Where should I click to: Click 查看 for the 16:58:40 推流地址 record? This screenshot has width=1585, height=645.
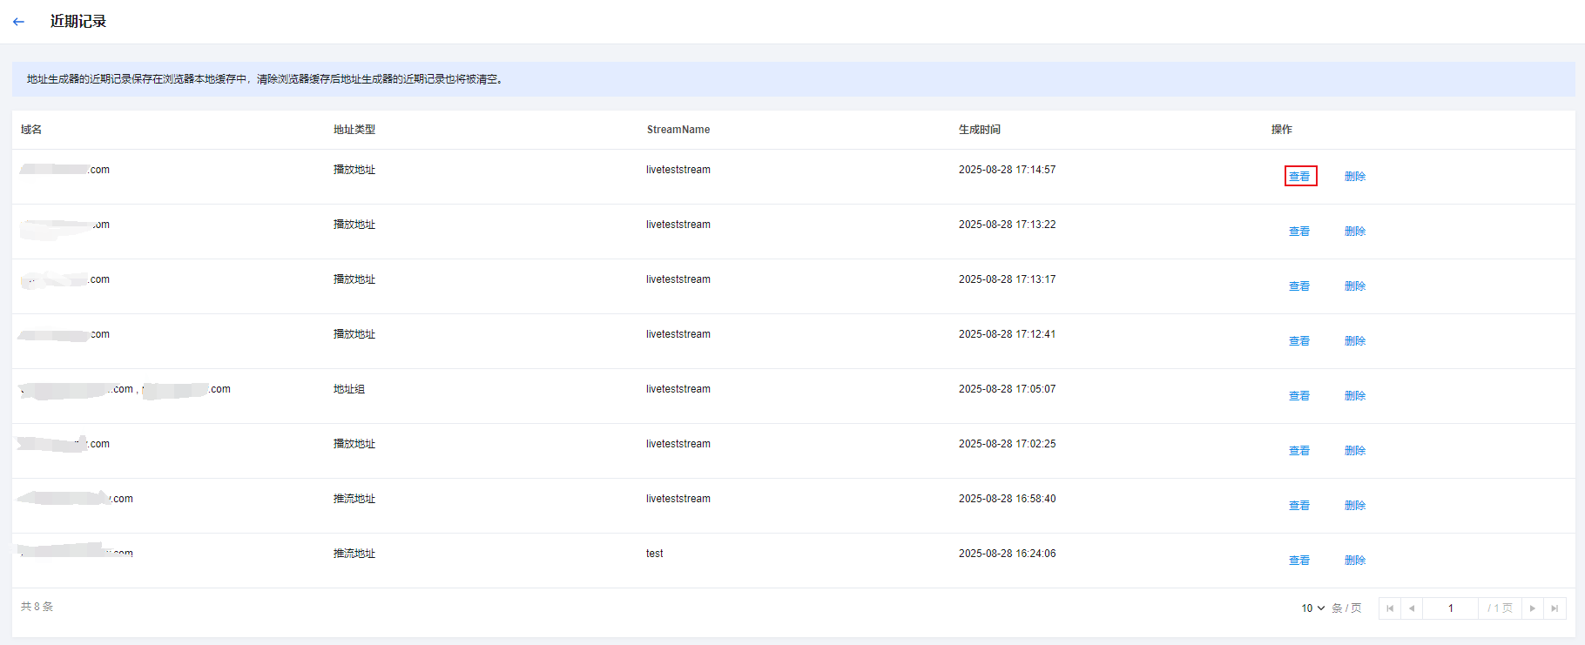1299,506
